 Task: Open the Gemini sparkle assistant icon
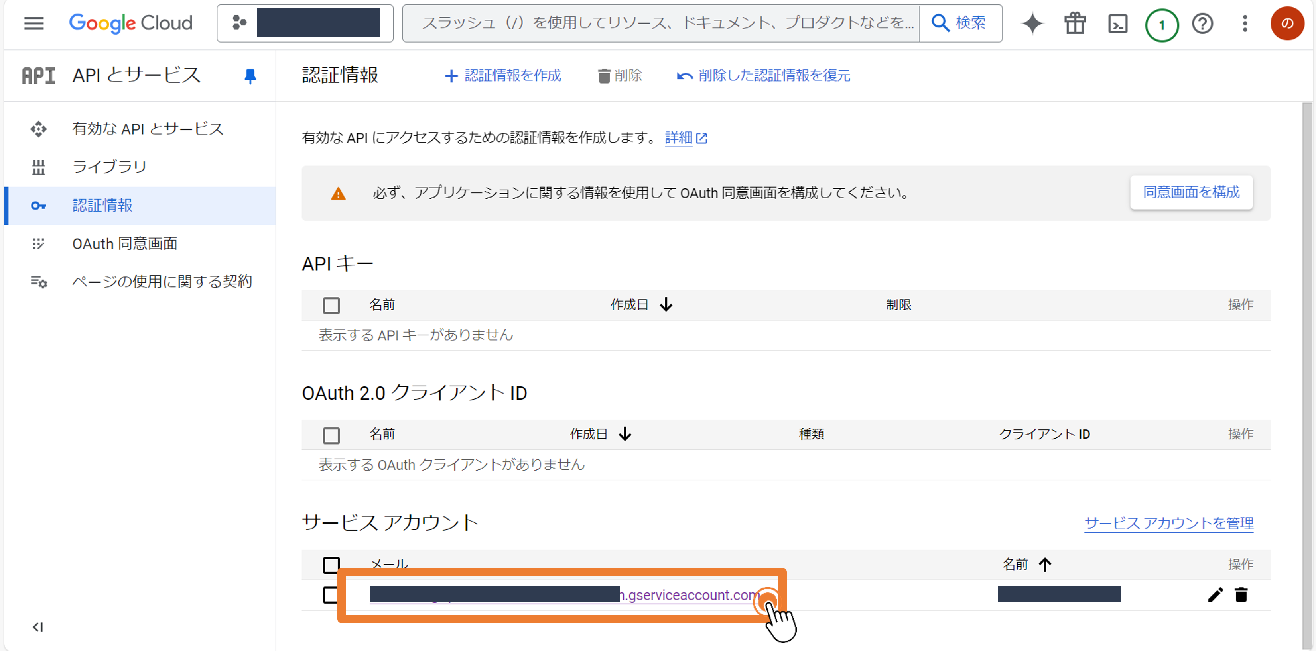pyautogui.click(x=1032, y=24)
